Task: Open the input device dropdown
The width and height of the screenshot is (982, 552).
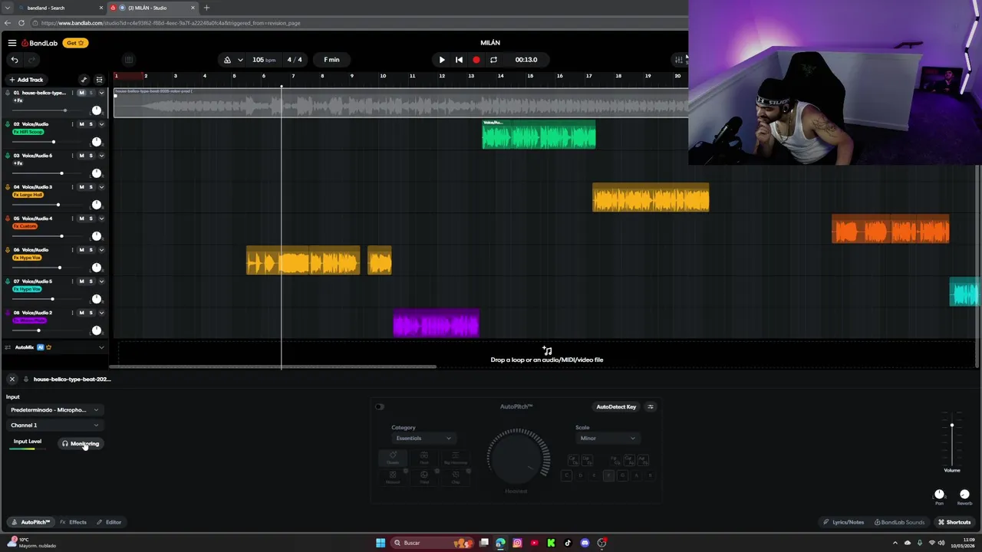Action: pos(54,409)
